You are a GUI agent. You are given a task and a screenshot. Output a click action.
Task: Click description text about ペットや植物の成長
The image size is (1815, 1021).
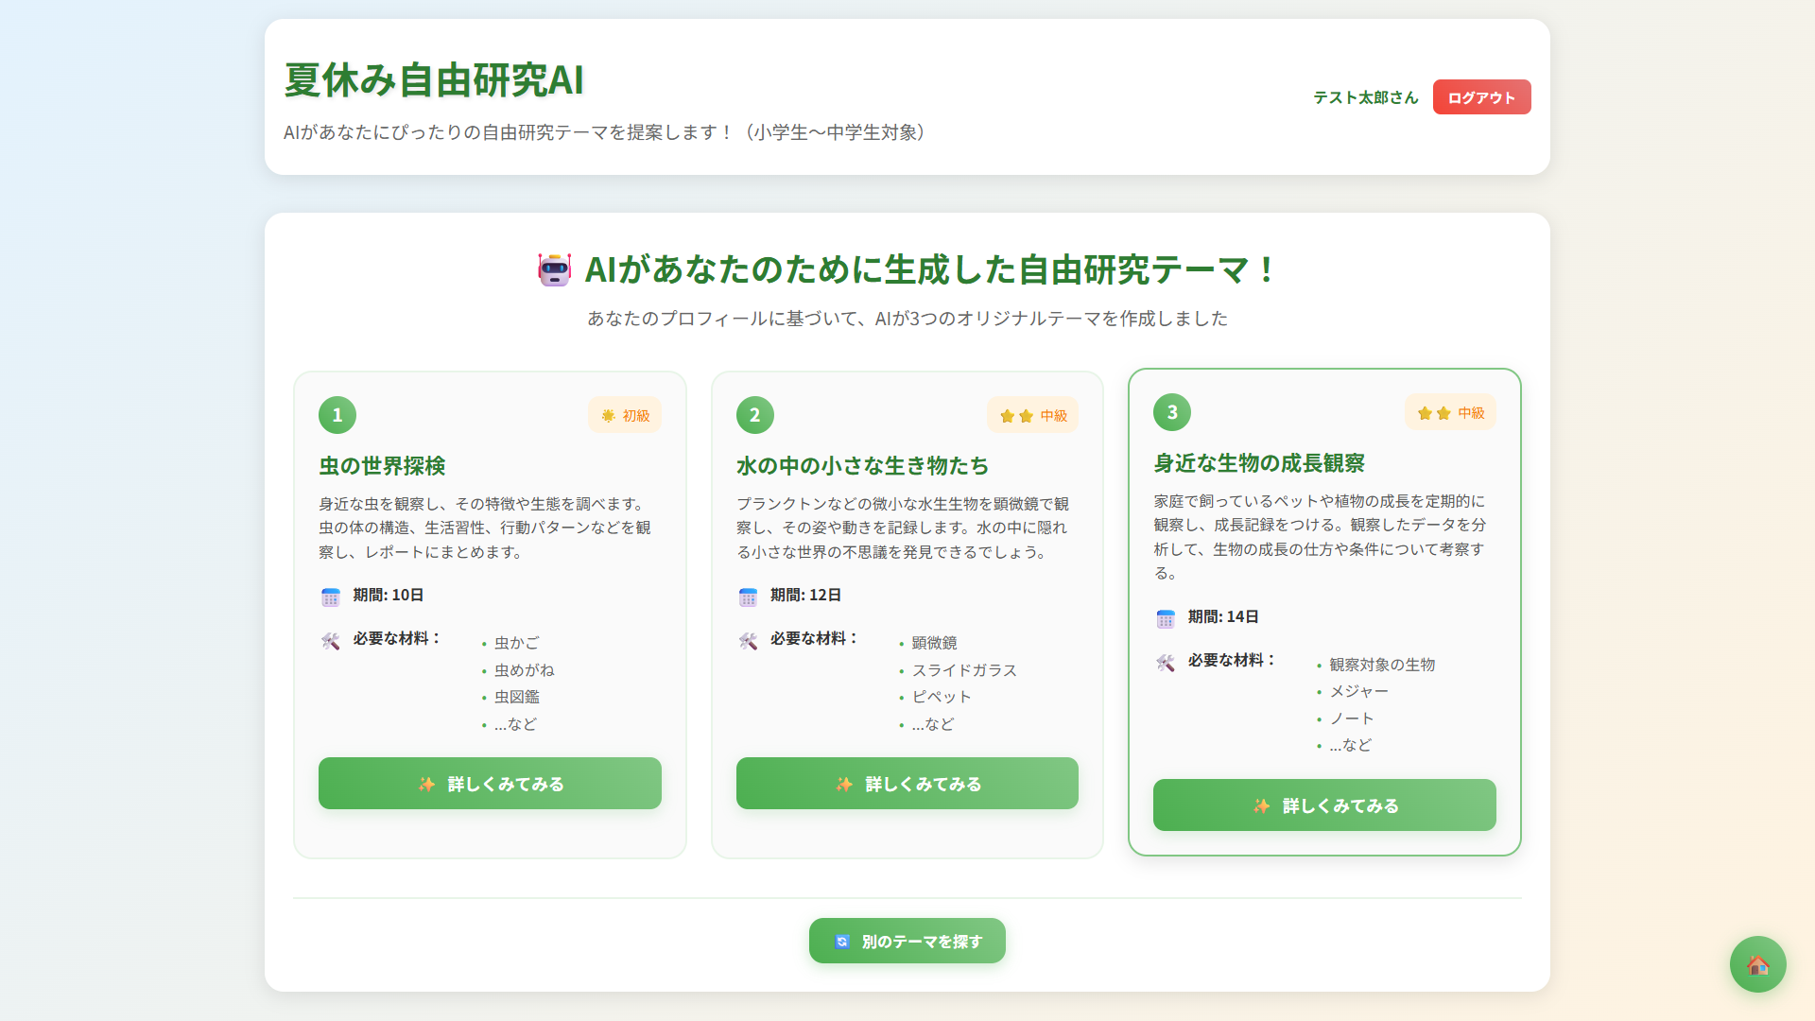click(1321, 537)
